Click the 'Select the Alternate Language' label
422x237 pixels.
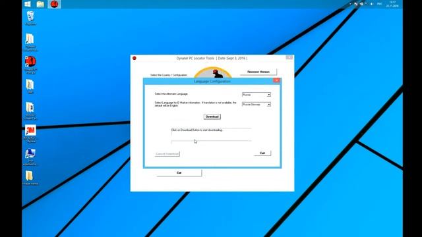171,93
